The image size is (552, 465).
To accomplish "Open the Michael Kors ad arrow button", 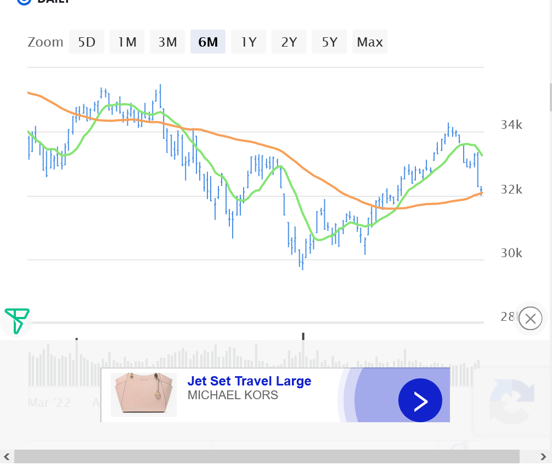I will pos(420,400).
